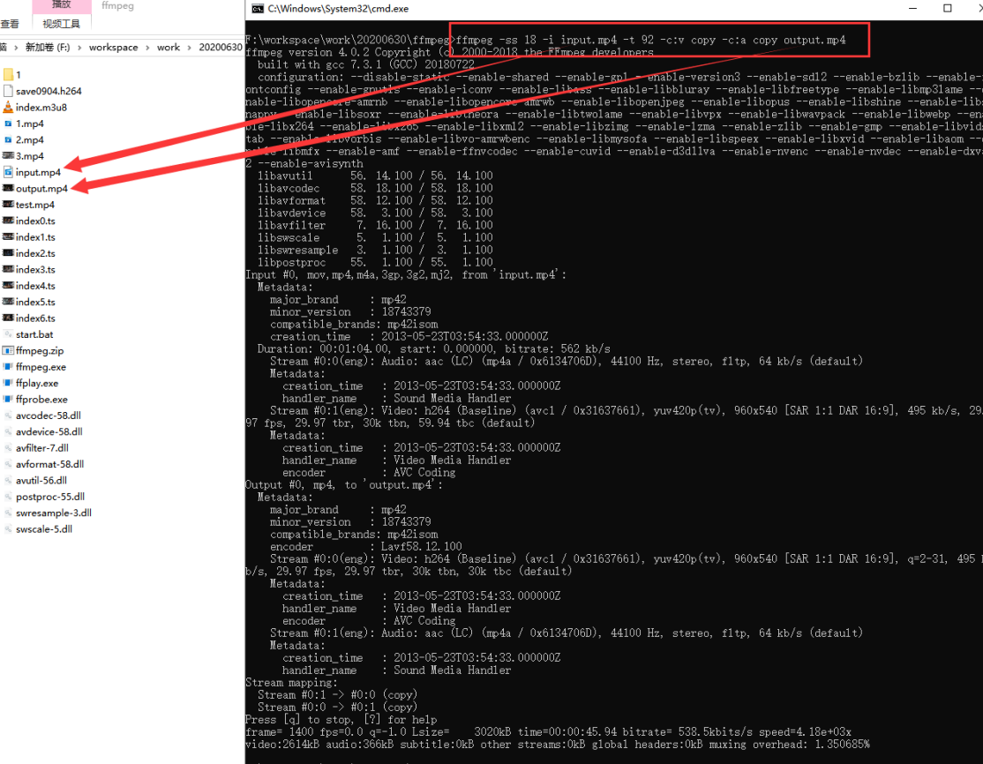Go to the work folder breadcrumb link
The width and height of the screenshot is (983, 764).
pyautogui.click(x=169, y=47)
